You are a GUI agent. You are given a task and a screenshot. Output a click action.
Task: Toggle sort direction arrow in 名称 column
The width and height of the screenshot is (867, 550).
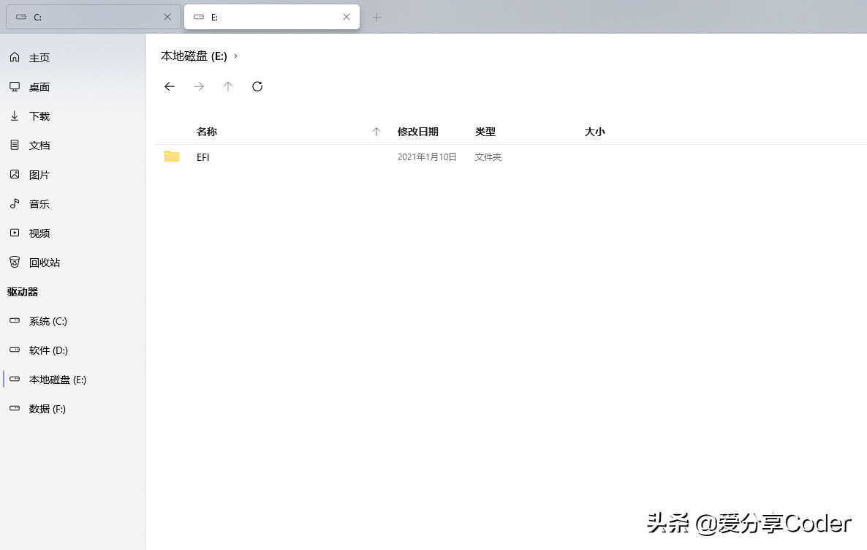(x=376, y=132)
